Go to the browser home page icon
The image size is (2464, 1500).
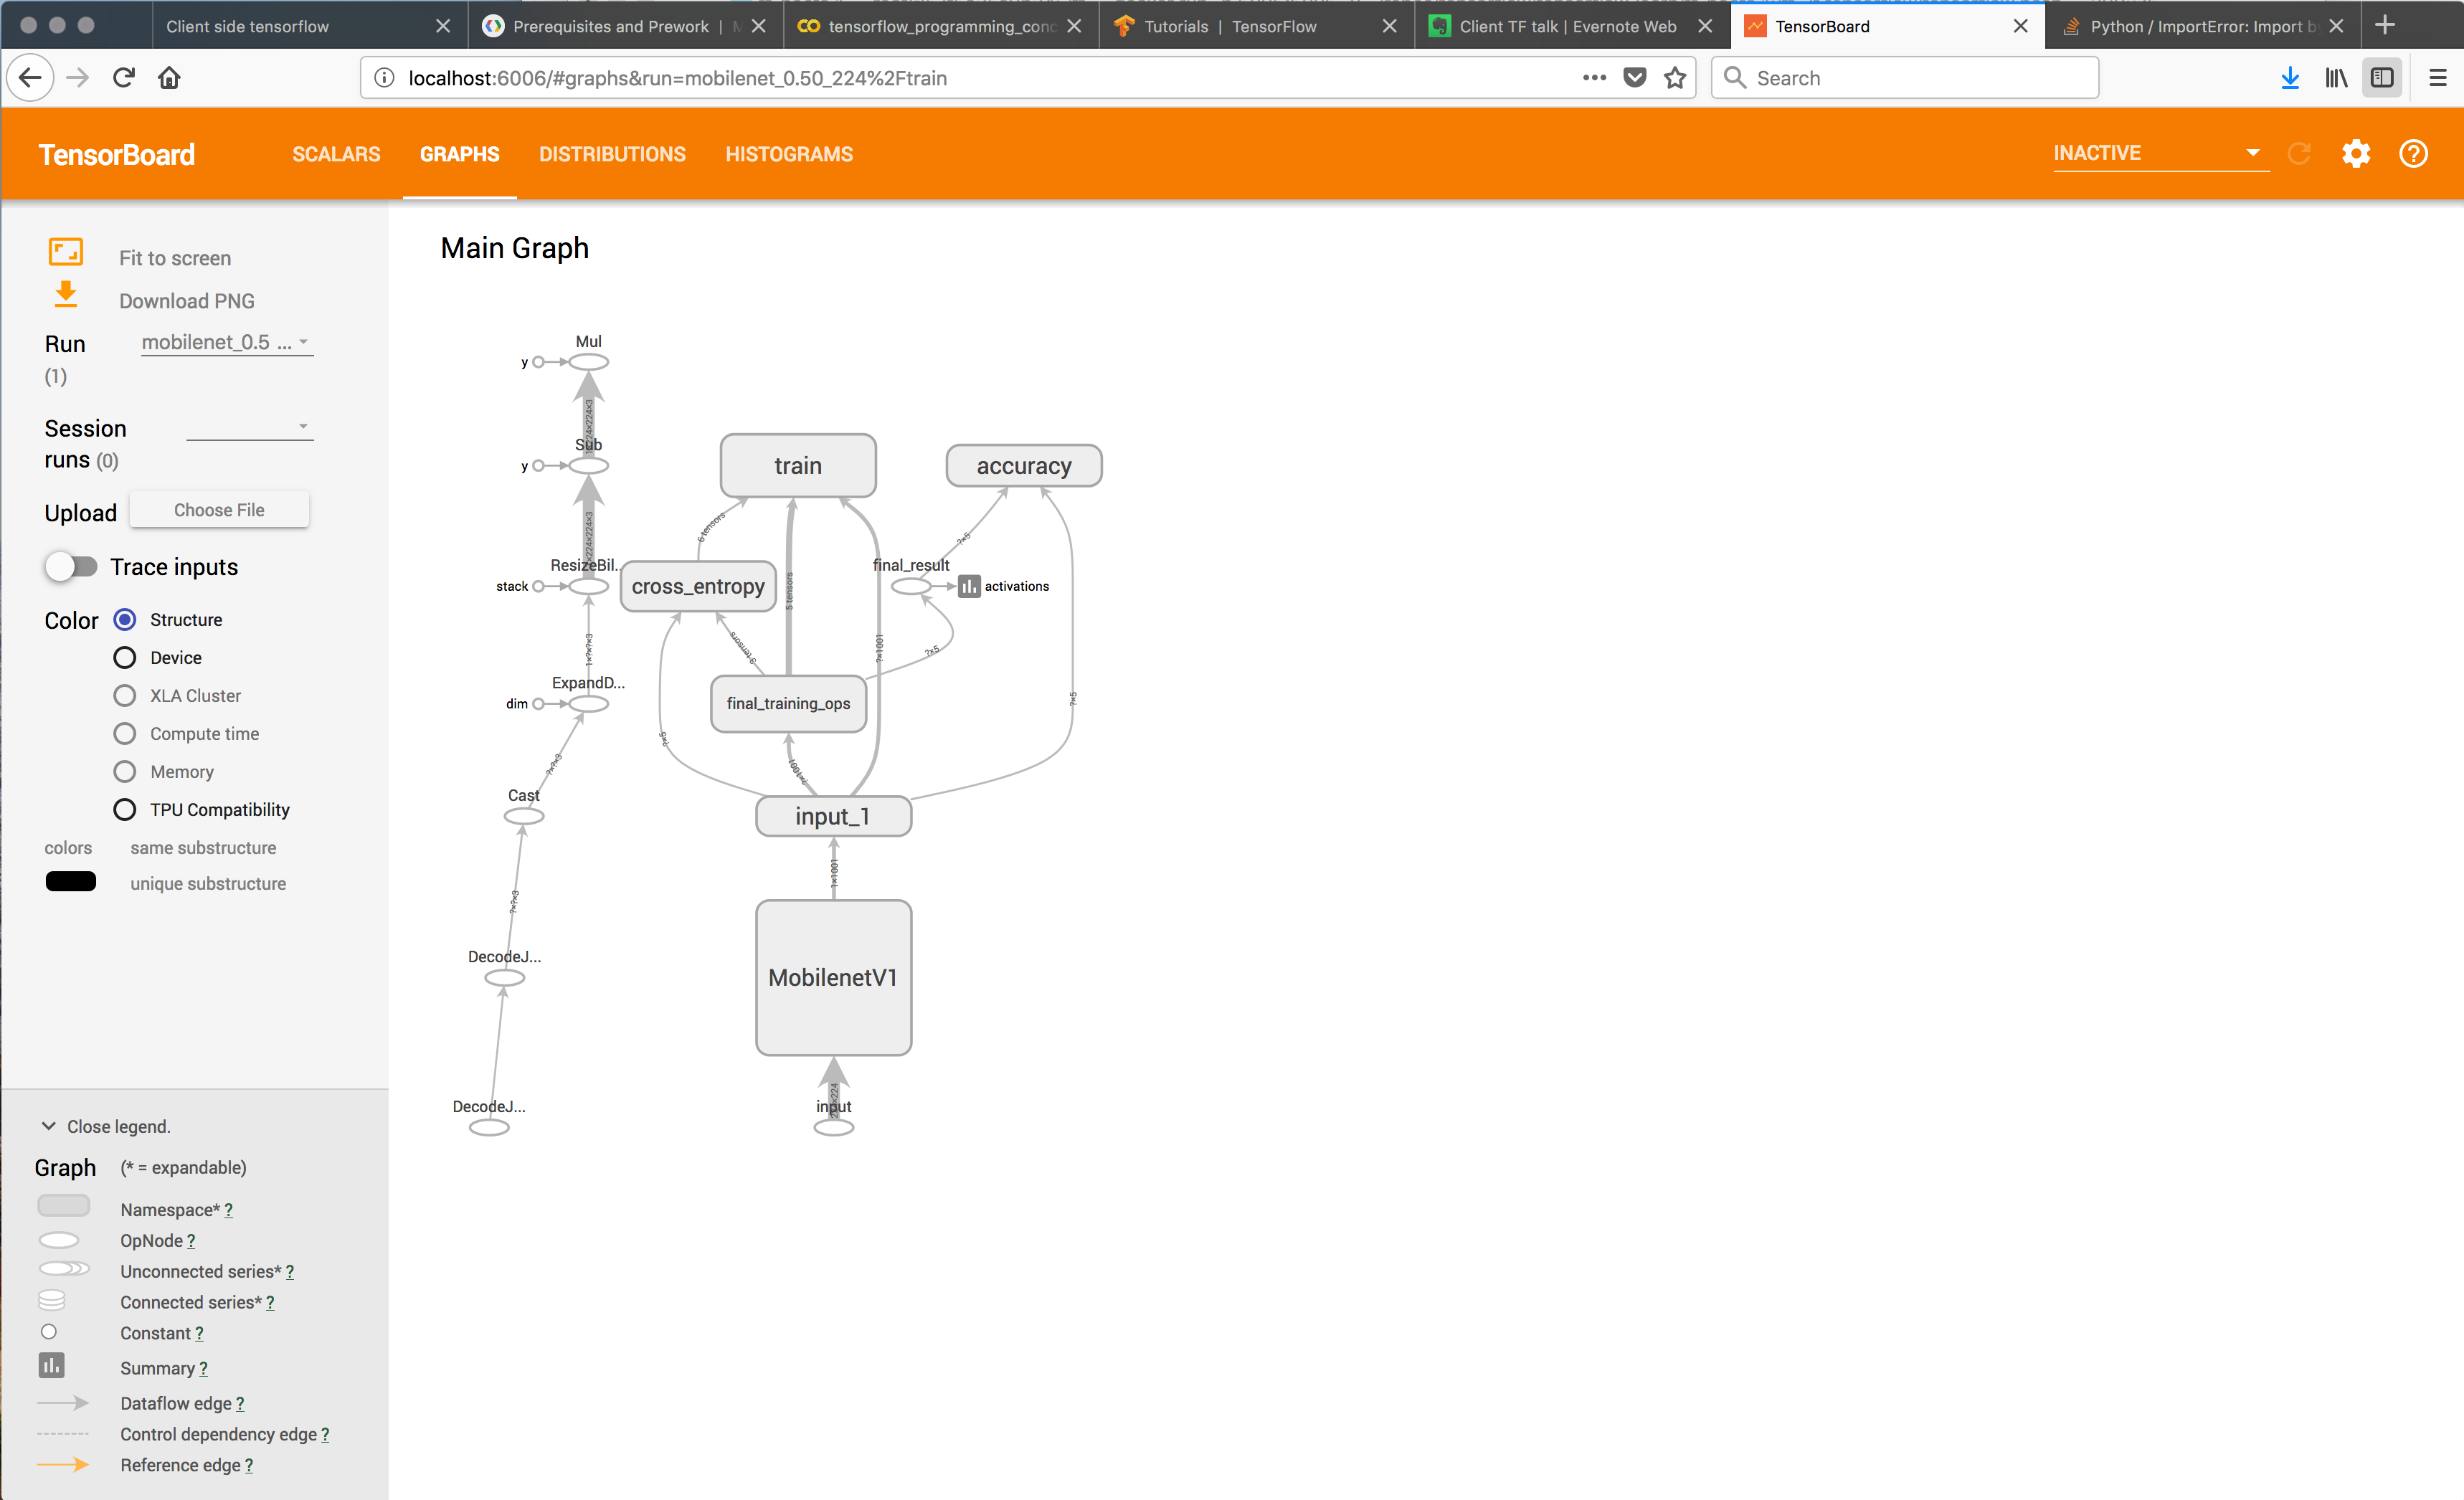pos(169,78)
